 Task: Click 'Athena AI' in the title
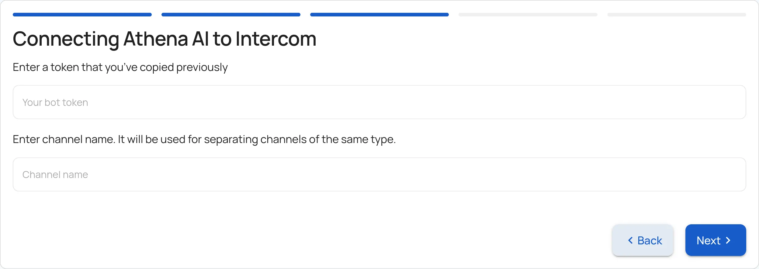(166, 39)
